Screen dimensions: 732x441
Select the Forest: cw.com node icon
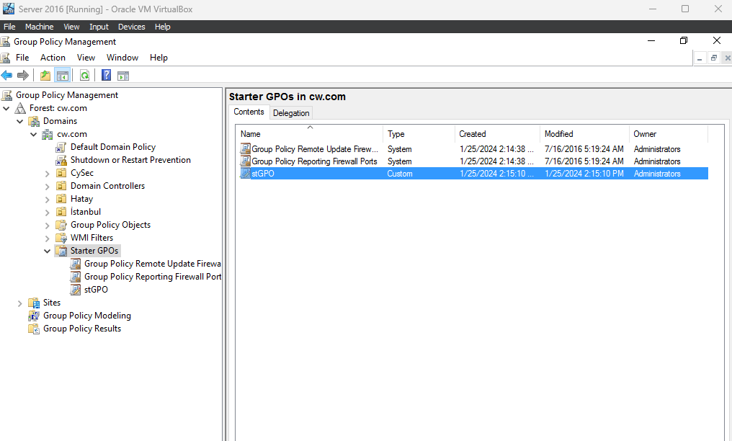20,108
